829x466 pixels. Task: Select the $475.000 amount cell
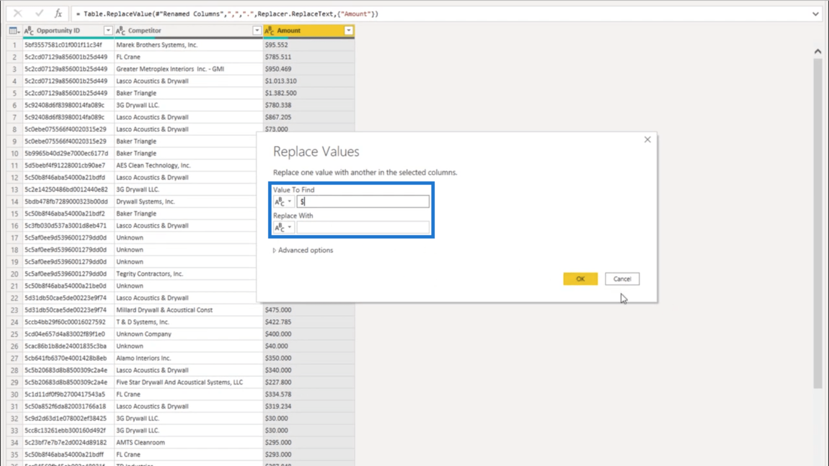coord(308,310)
